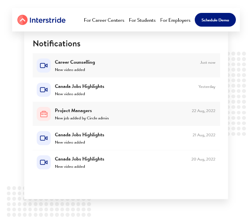Click the Interstride arrow logo icon

tap(22, 20)
